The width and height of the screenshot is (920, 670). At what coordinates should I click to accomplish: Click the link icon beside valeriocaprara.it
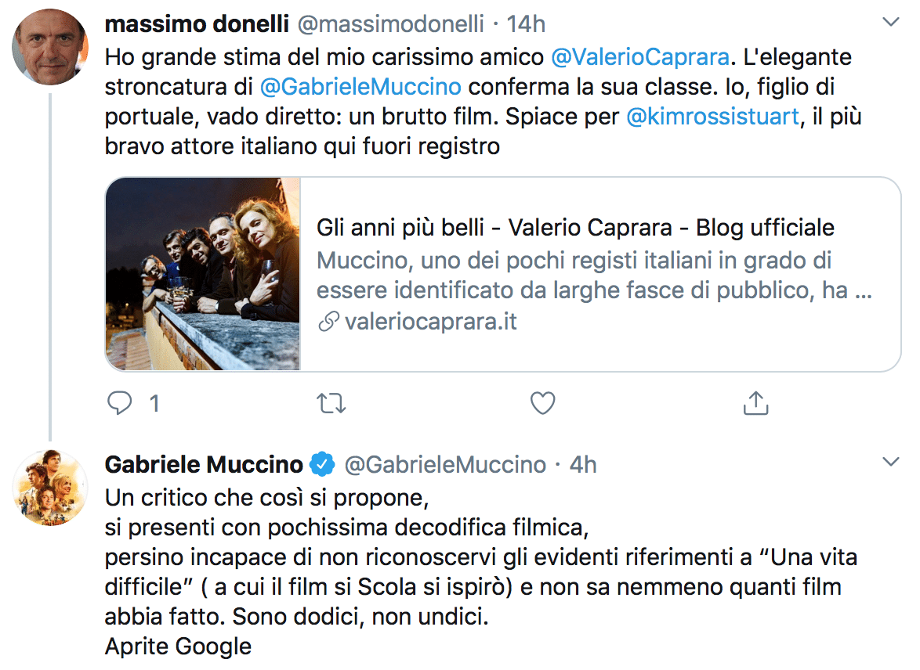click(x=329, y=322)
